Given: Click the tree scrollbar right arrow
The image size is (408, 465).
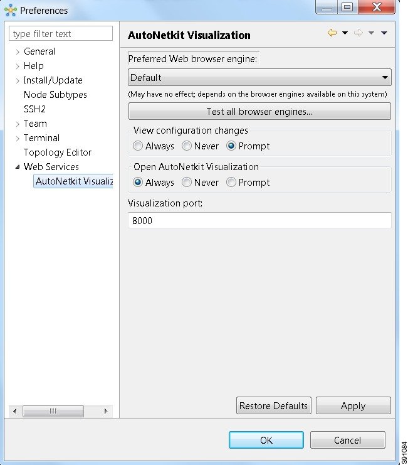Looking at the screenshot, I should [106, 411].
